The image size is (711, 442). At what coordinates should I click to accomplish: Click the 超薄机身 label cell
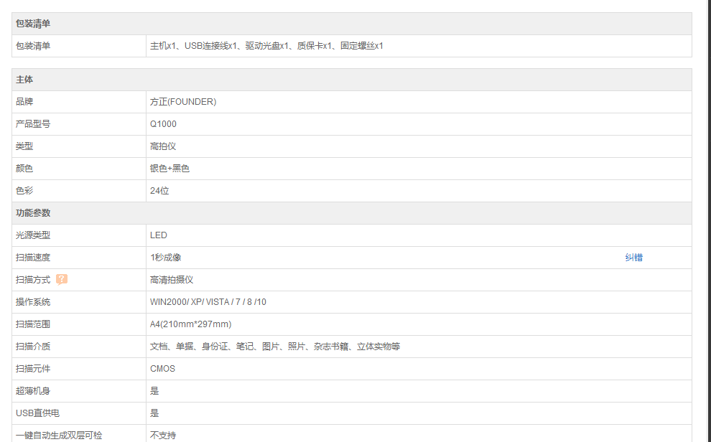pos(79,390)
